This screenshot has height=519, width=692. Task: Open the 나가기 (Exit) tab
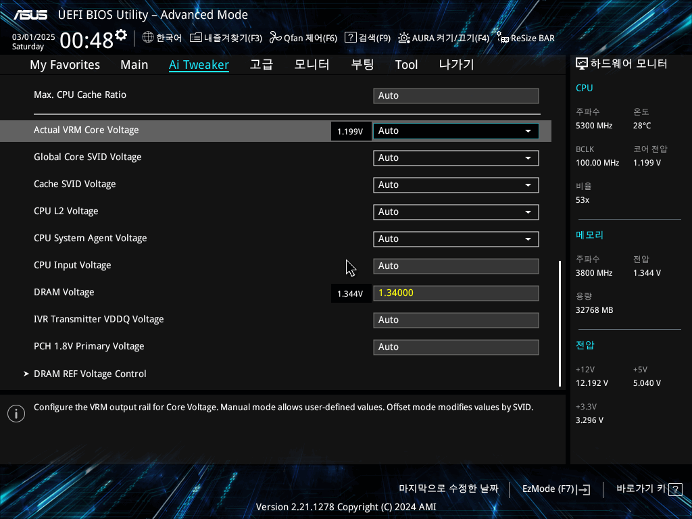[x=456, y=64]
